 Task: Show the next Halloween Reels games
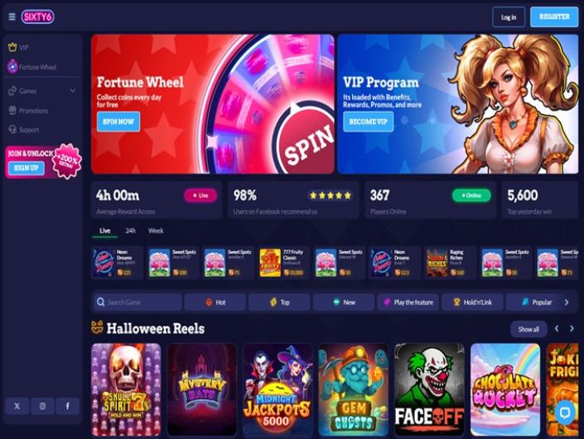(572, 328)
